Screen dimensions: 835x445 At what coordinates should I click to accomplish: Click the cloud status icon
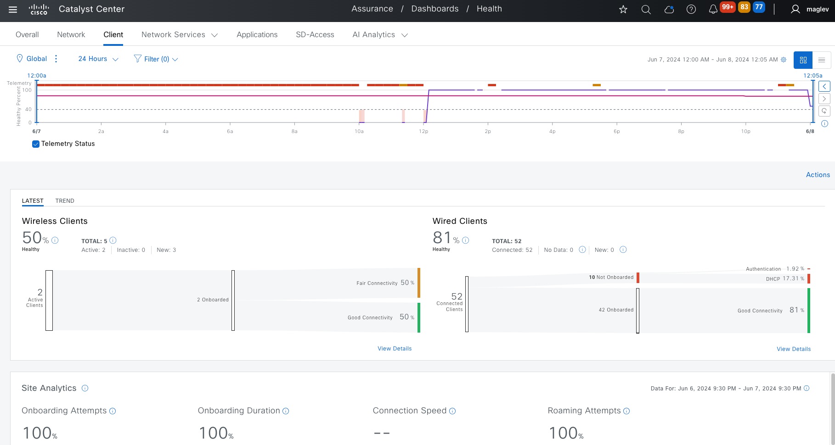tap(669, 9)
